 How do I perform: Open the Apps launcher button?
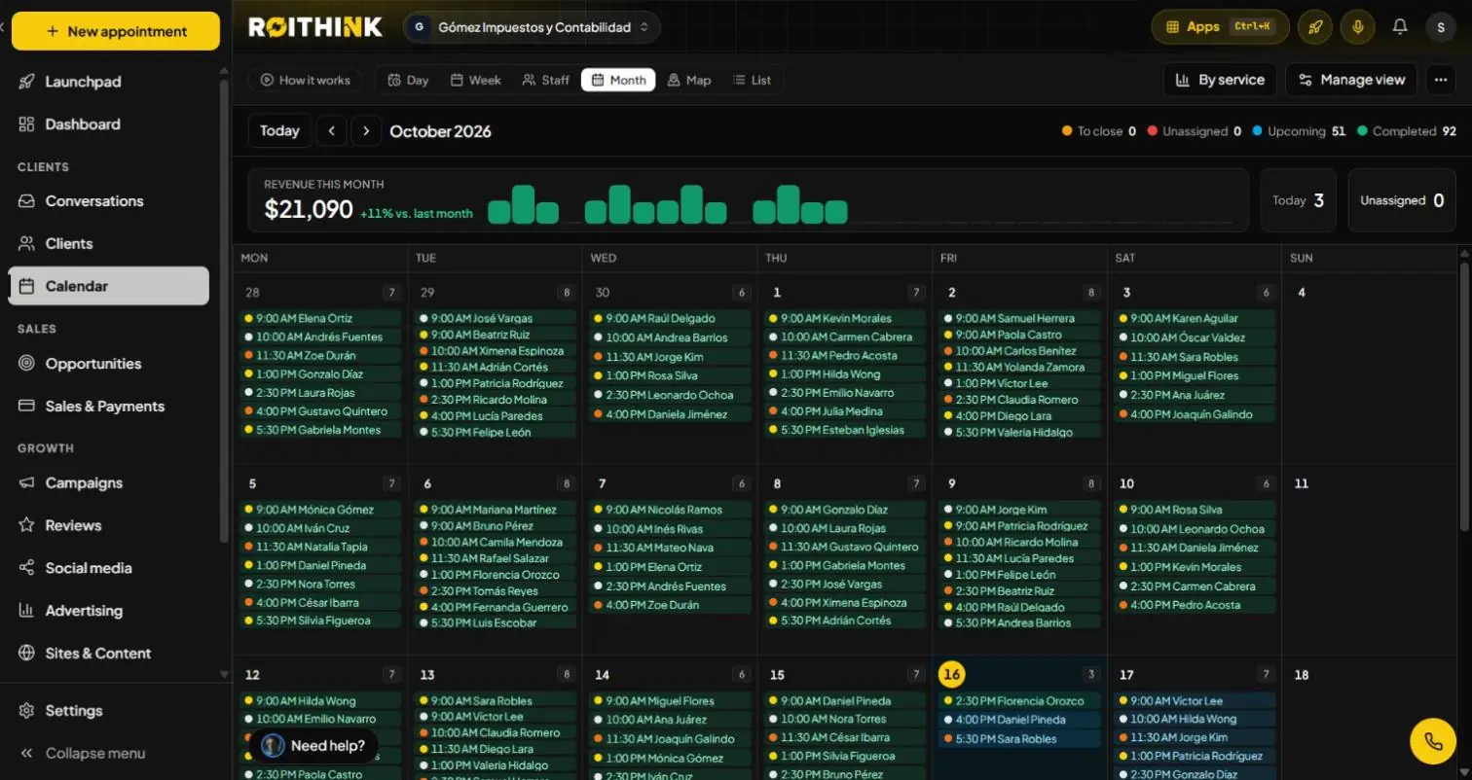(1220, 27)
